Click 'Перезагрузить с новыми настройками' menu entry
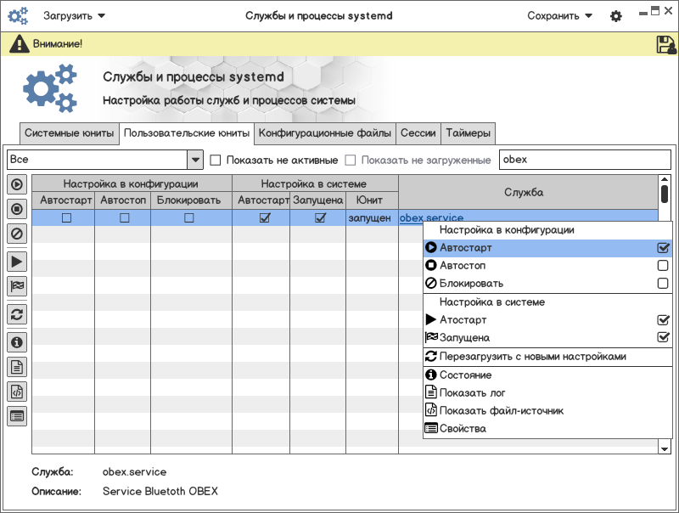Viewport: 679px width, 513px height. (532, 357)
